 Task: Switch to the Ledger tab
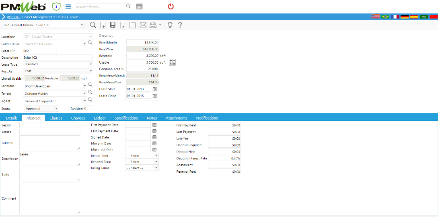coord(100,118)
